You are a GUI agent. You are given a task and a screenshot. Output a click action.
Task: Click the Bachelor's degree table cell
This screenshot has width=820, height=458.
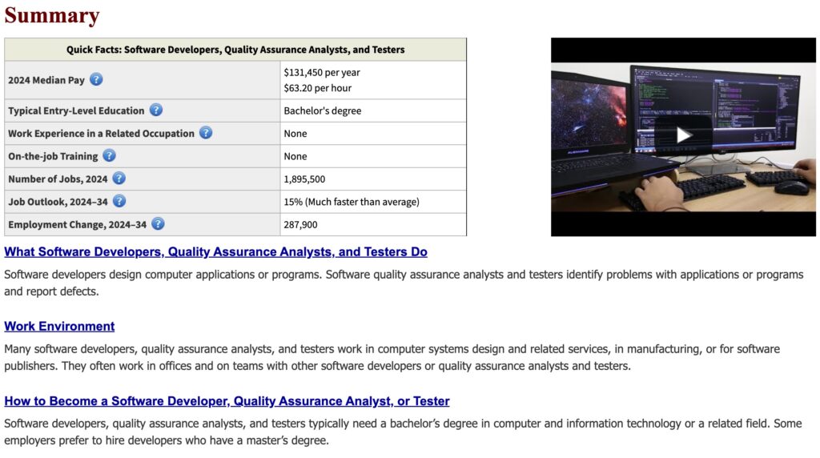click(322, 110)
